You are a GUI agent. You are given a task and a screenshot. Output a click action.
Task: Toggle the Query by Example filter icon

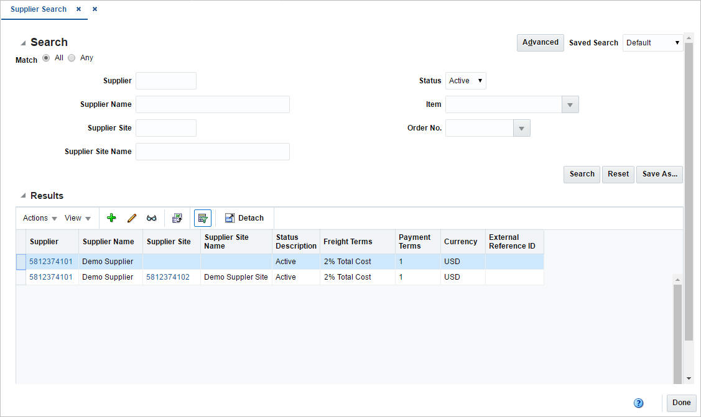tap(202, 218)
